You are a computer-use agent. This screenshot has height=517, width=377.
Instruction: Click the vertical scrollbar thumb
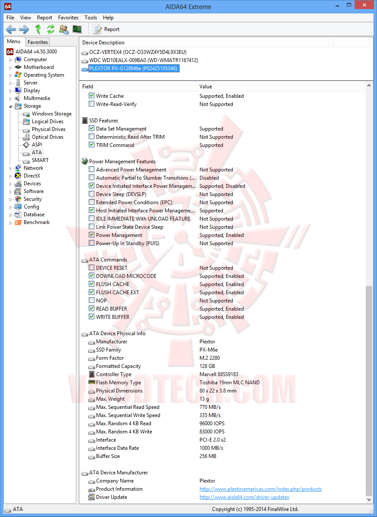click(x=369, y=390)
